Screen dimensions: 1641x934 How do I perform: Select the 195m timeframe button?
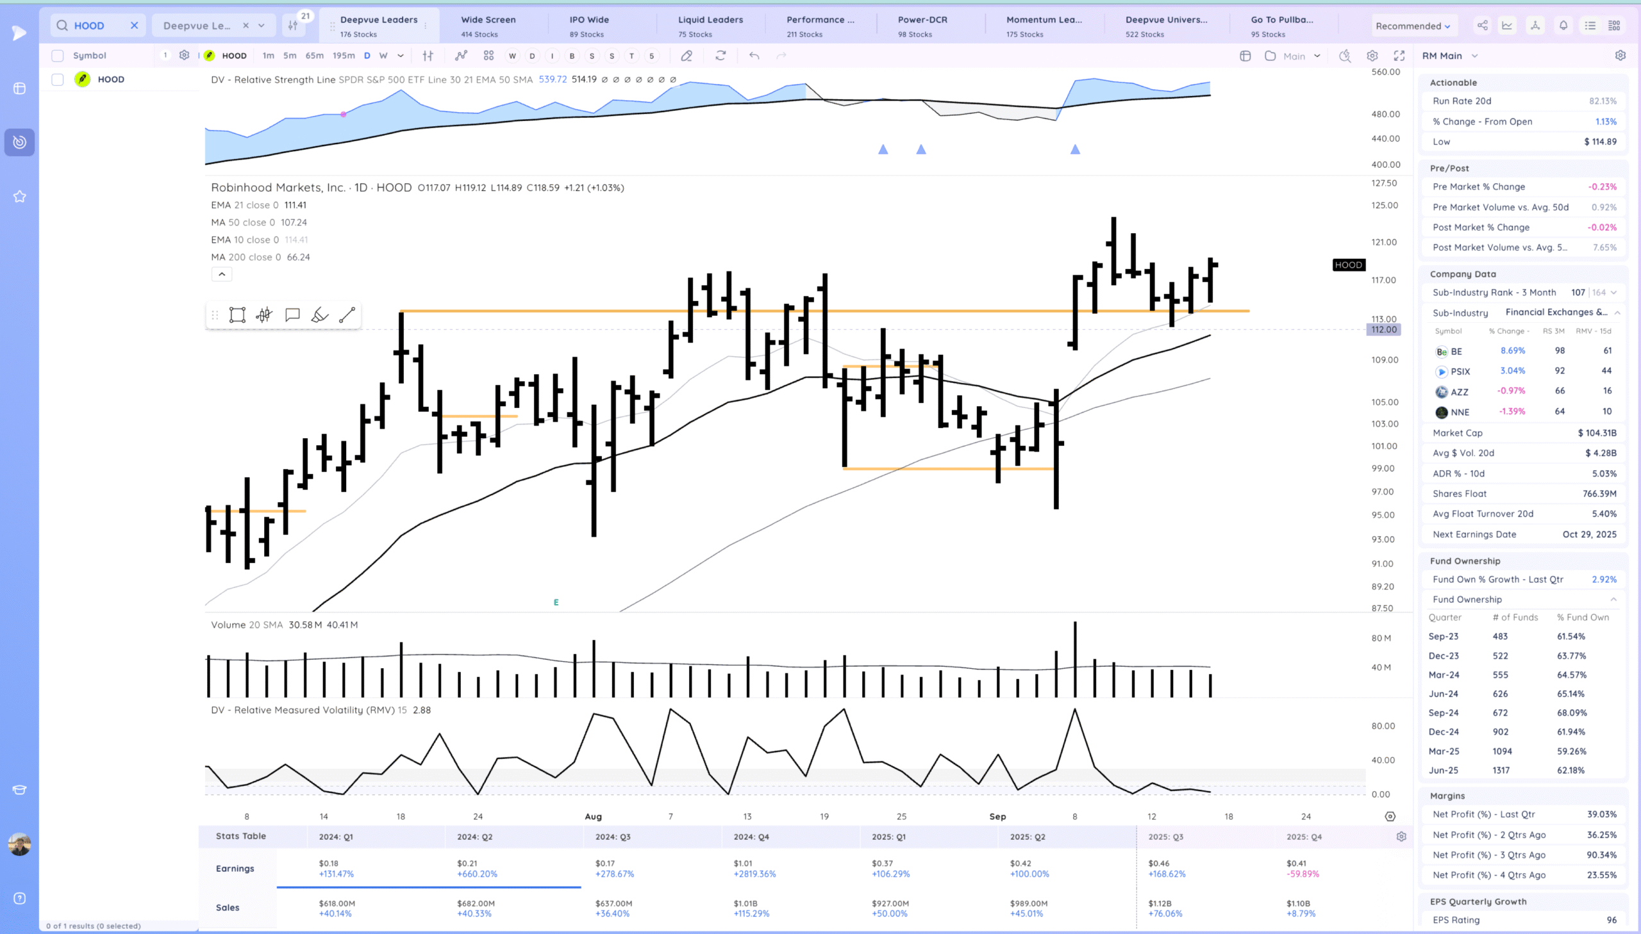pyautogui.click(x=344, y=56)
